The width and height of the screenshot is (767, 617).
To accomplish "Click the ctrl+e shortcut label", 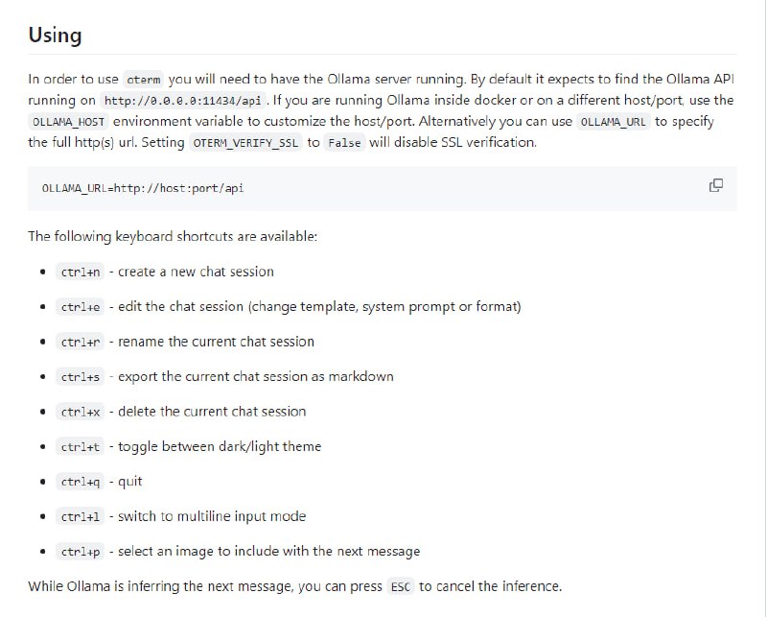I will point(81,307).
